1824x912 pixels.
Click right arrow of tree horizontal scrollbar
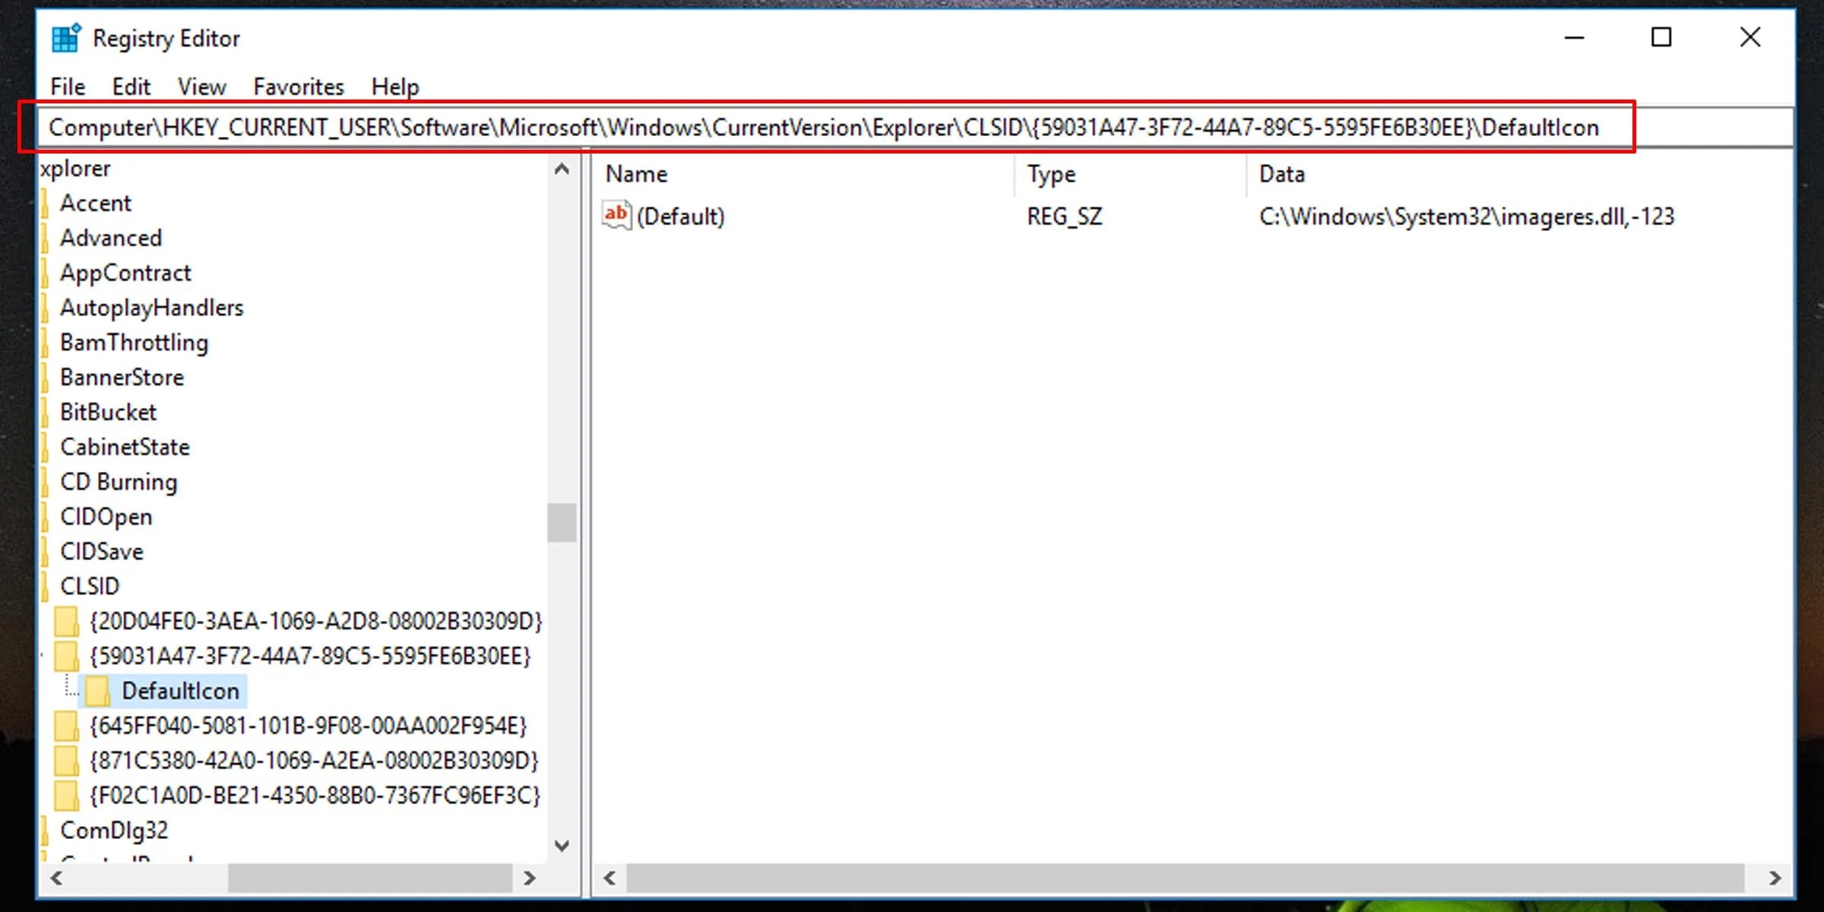click(530, 879)
